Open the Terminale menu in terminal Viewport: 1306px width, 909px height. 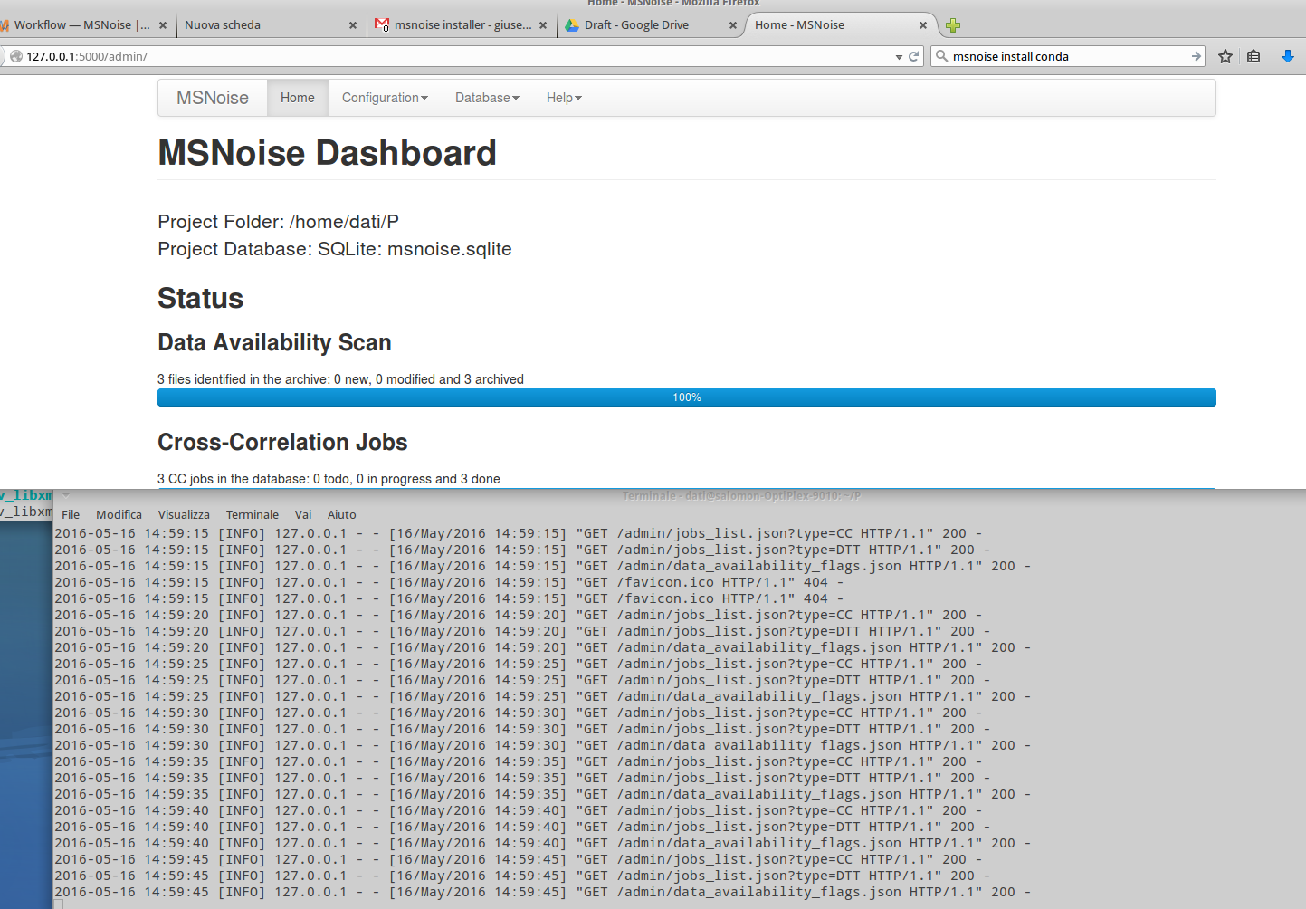coord(252,514)
